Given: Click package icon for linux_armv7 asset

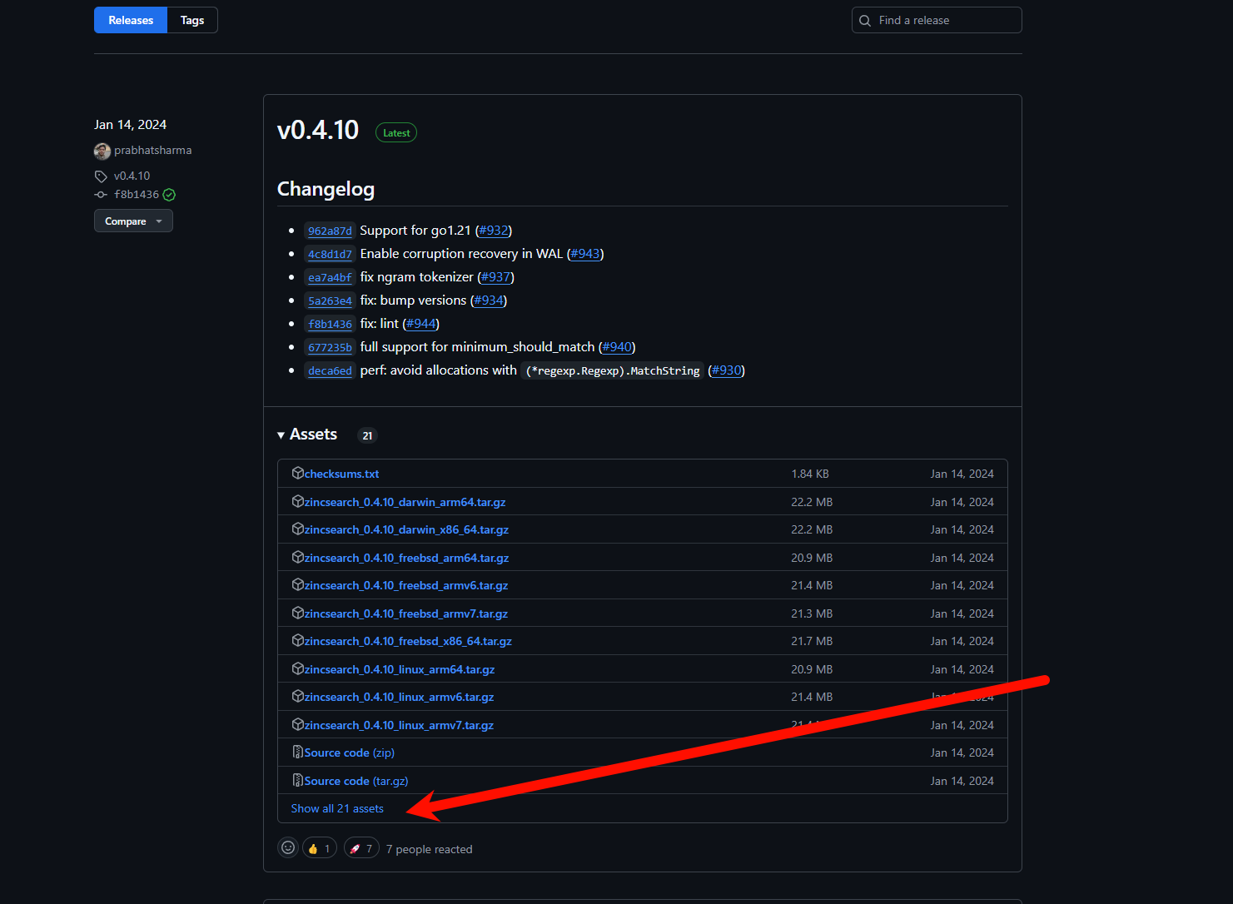Looking at the screenshot, I should pyautogui.click(x=298, y=724).
